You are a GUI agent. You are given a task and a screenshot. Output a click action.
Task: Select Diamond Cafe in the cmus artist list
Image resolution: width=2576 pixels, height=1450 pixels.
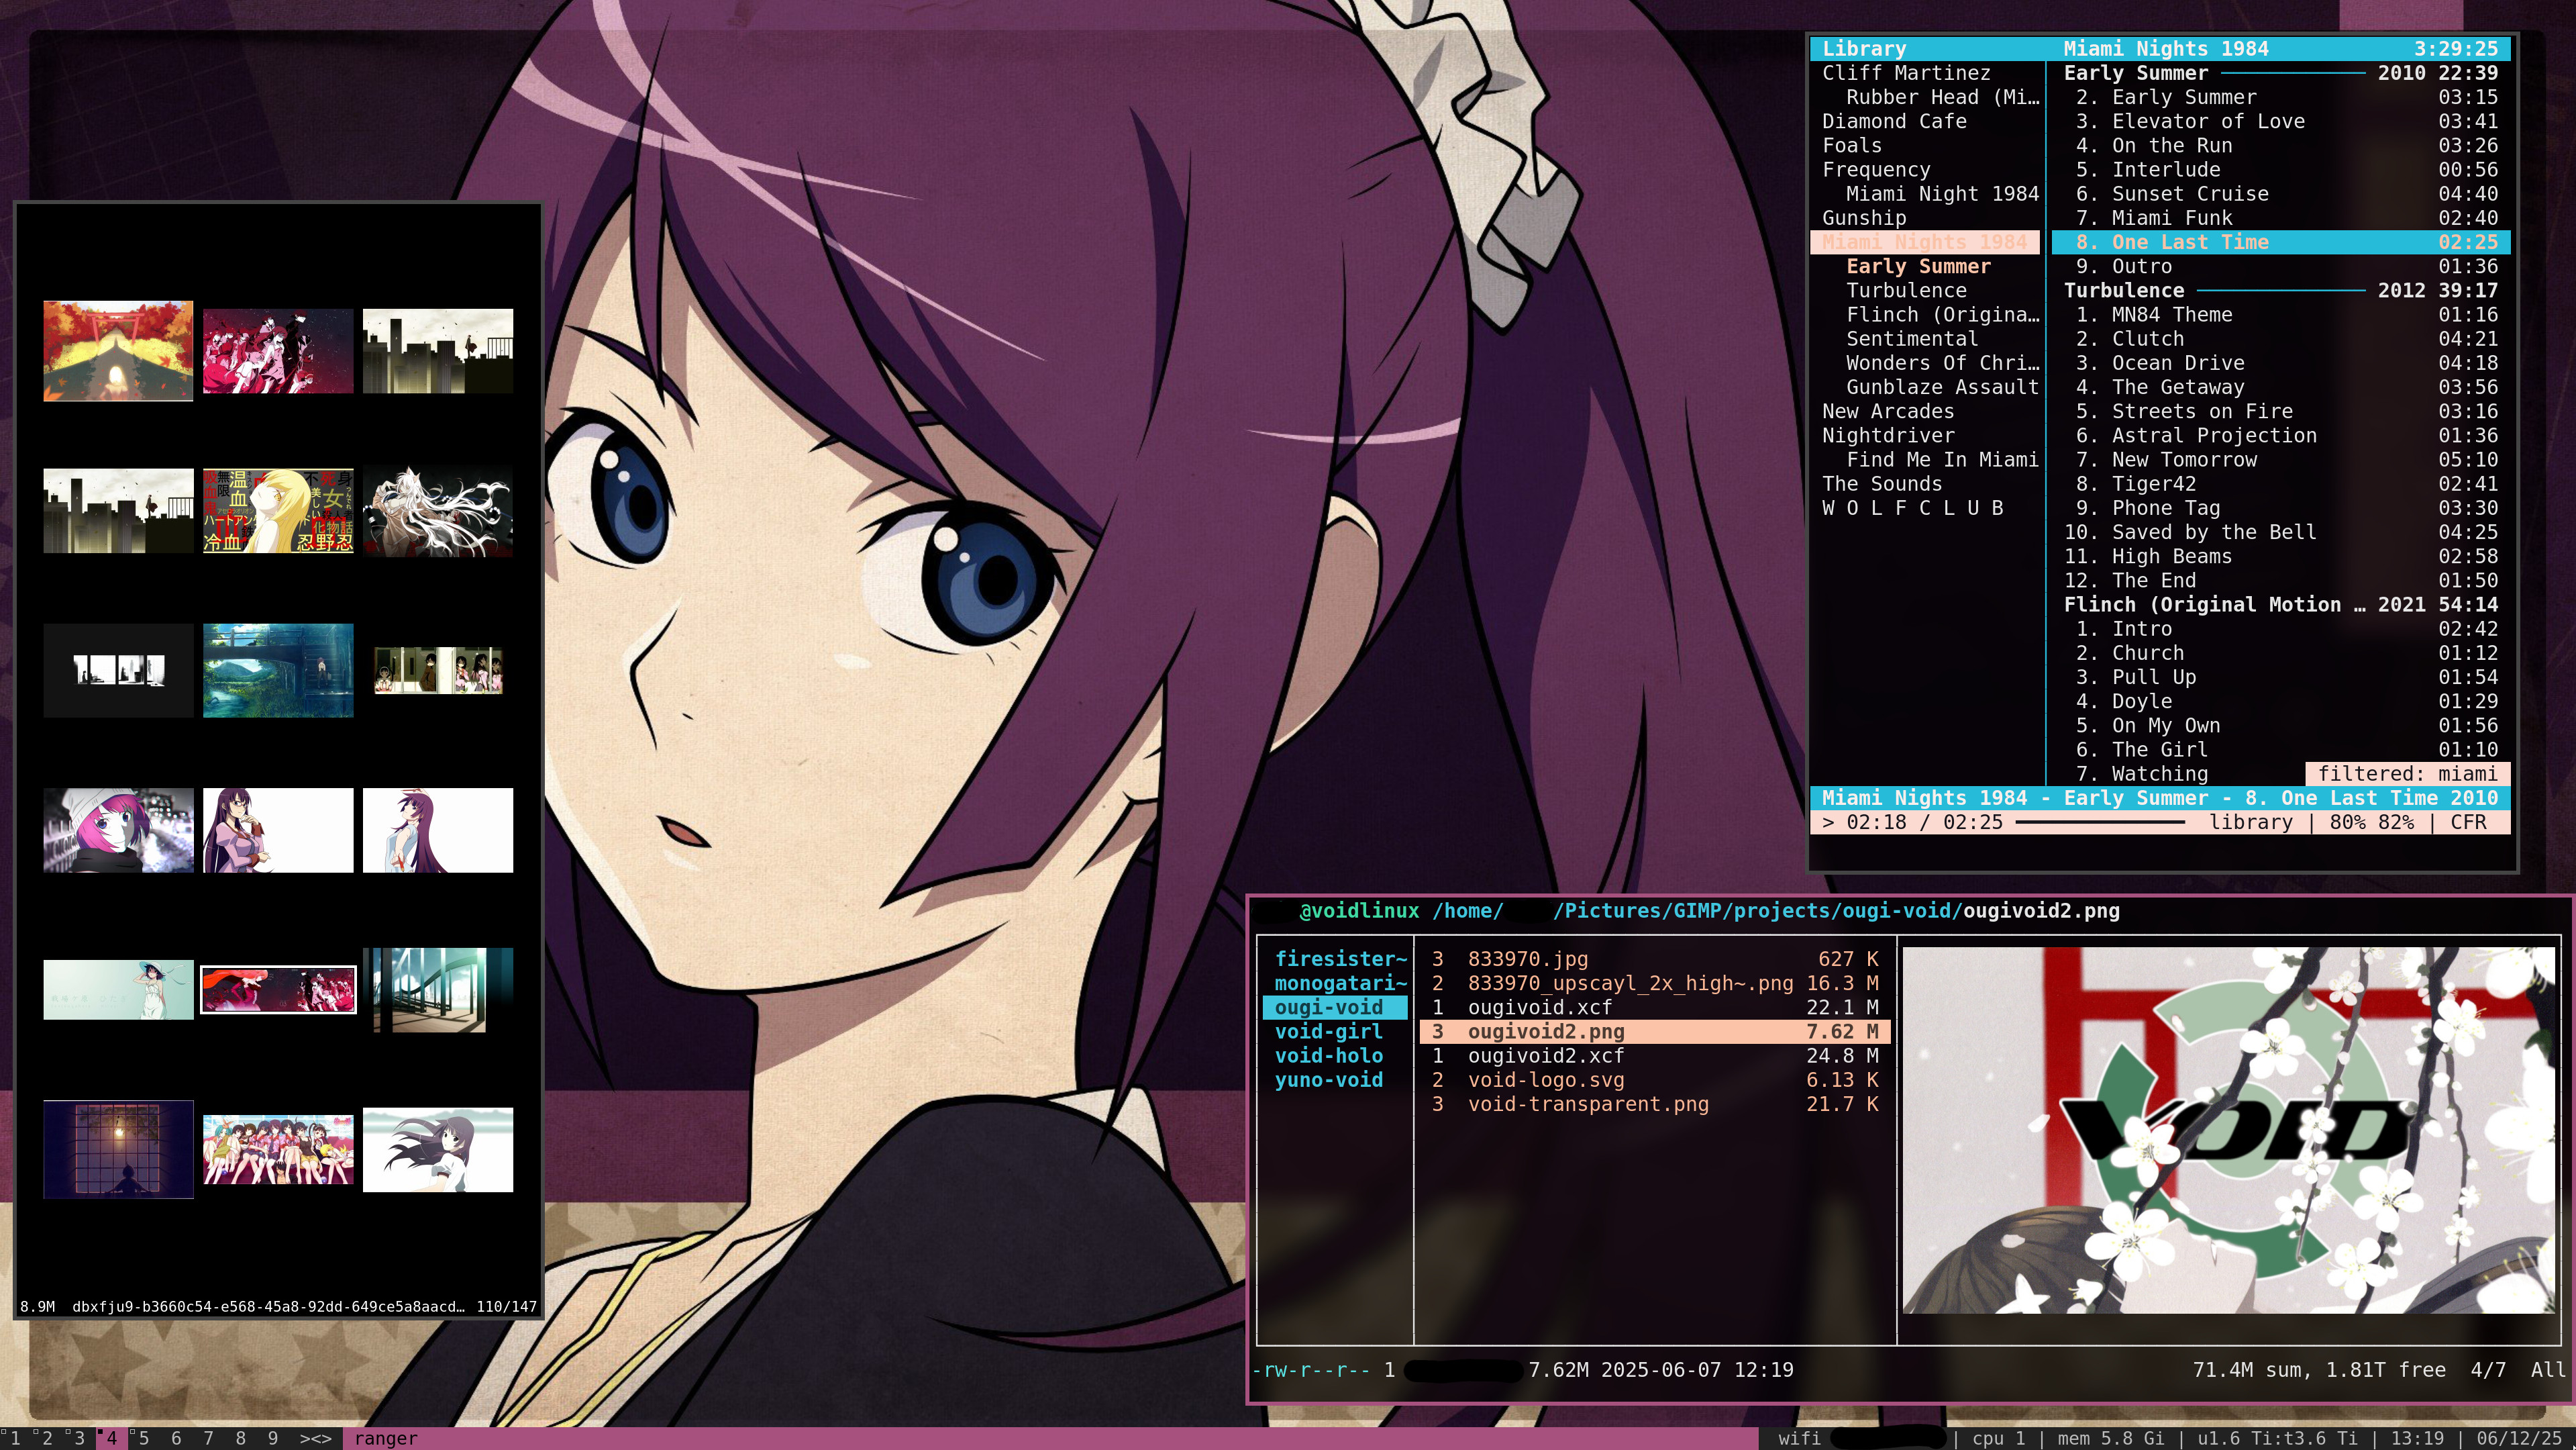[x=1893, y=121]
